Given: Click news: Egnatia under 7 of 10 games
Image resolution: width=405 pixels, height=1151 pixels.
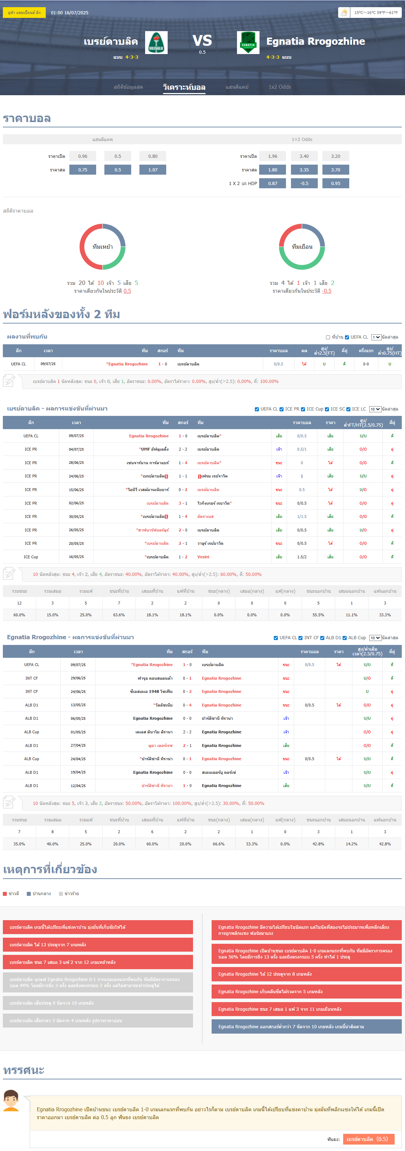Looking at the screenshot, I should (x=306, y=1026).
